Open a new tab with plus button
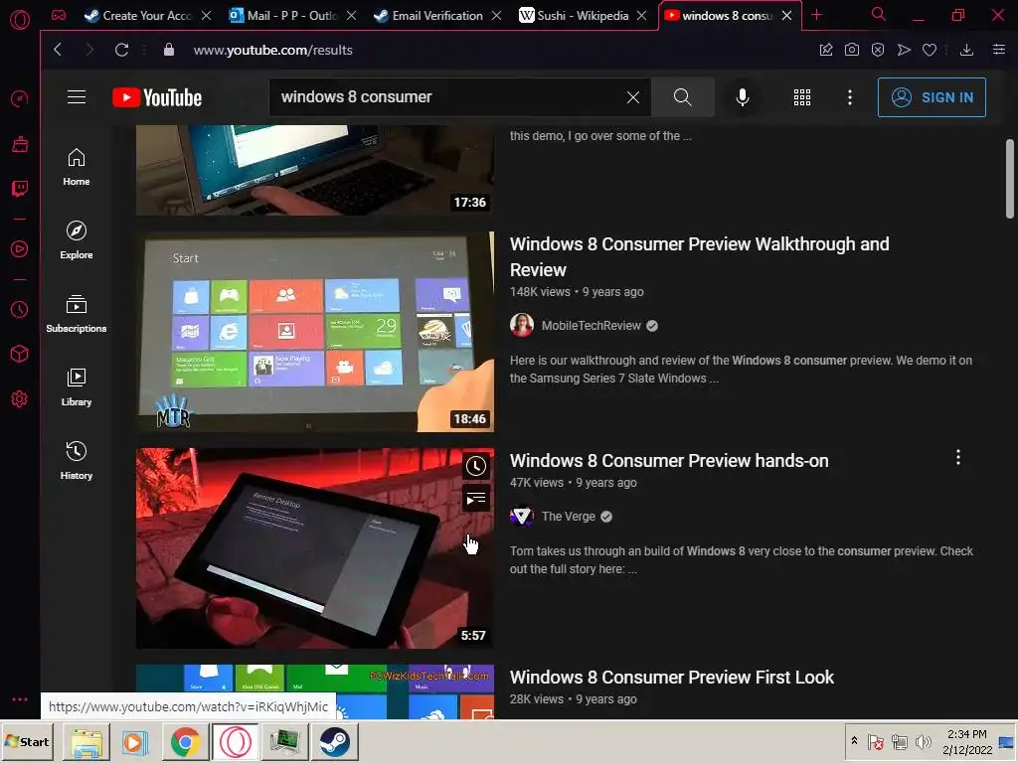 click(x=817, y=15)
